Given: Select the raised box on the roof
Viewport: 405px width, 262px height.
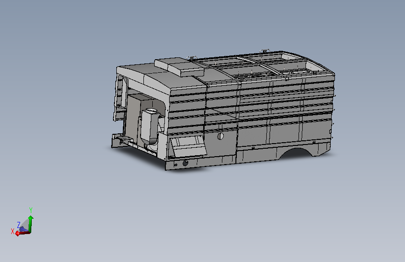Looking at the screenshot, I should pos(180,67).
